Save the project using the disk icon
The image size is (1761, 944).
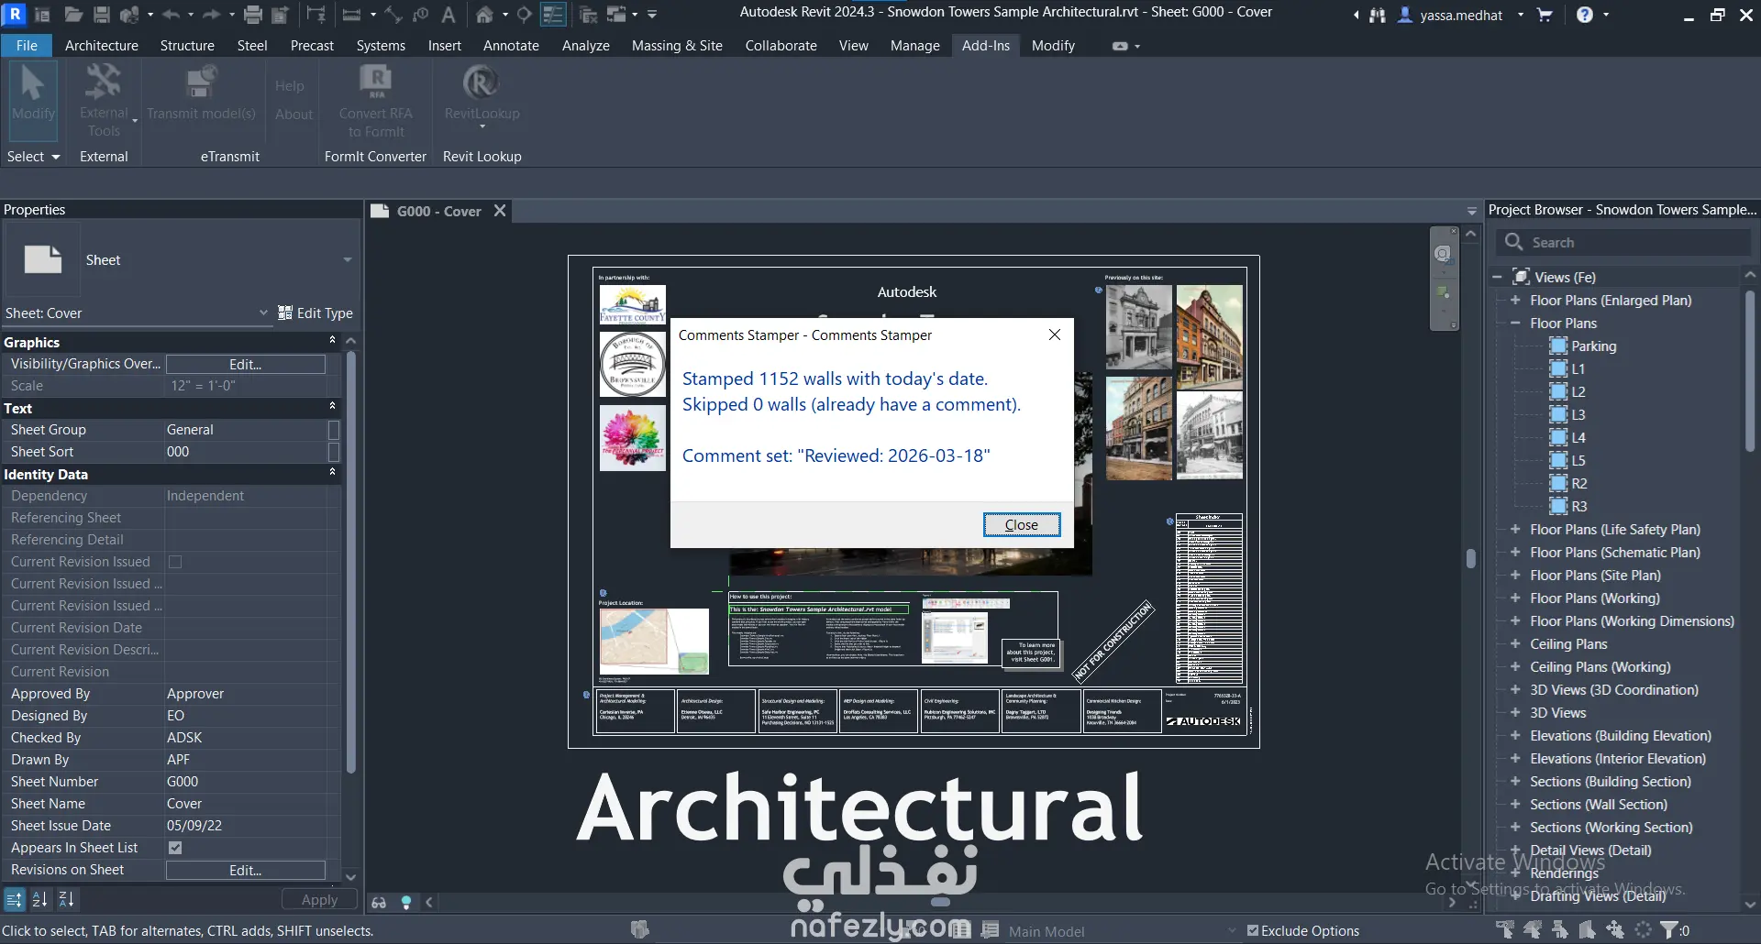click(102, 15)
